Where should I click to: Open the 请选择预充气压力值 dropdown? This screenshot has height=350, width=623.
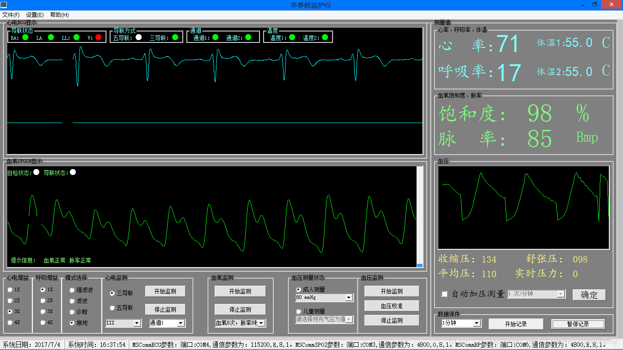point(349,319)
